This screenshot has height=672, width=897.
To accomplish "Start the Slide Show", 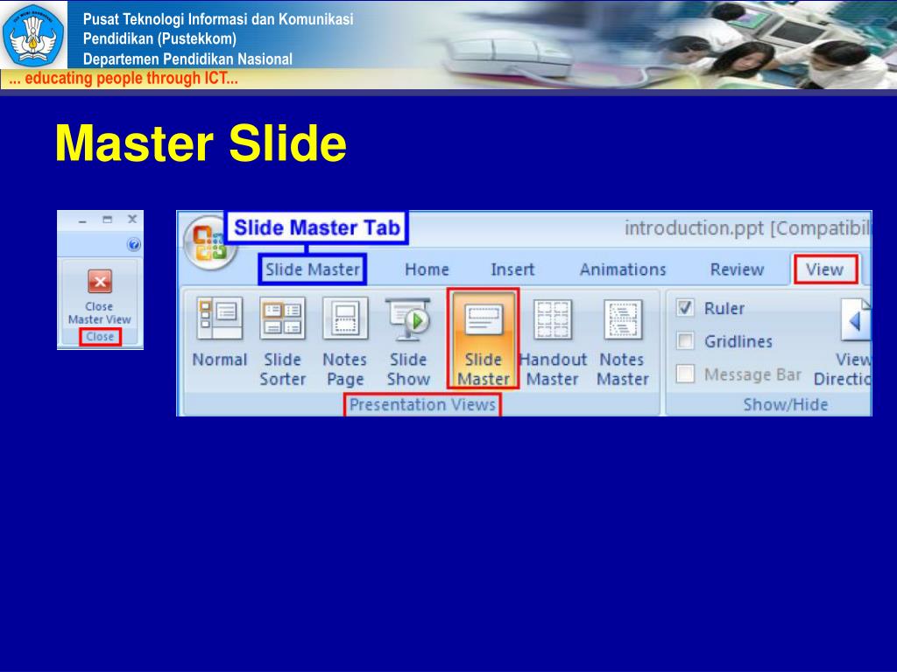I will point(408,341).
